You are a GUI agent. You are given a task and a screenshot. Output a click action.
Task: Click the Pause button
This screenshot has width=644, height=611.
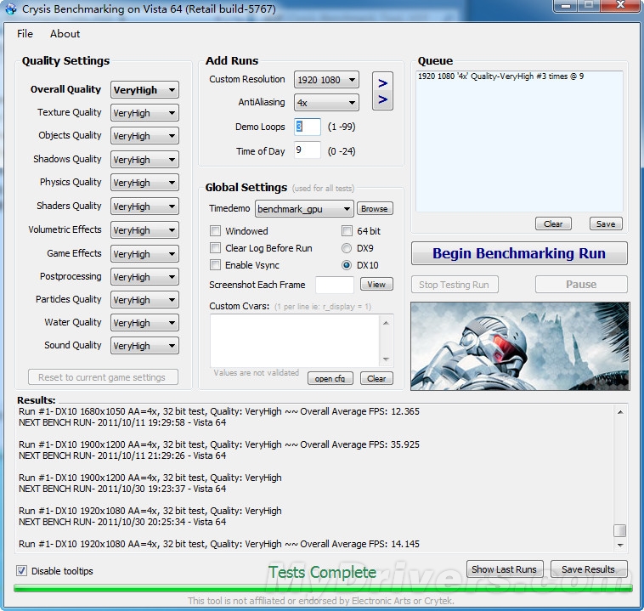[x=581, y=285]
